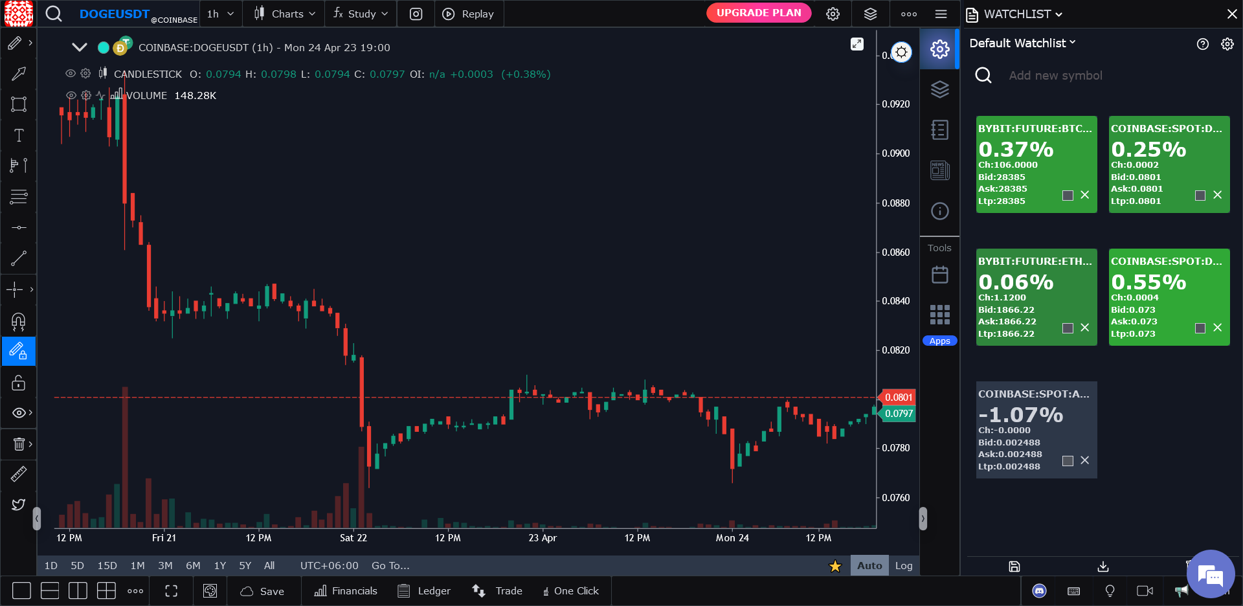Expand chart to fullscreen arrow icon
The width and height of the screenshot is (1243, 606).
857,44
